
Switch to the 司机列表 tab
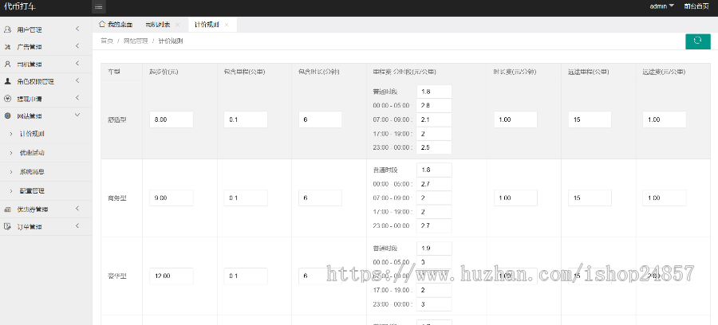click(x=159, y=25)
